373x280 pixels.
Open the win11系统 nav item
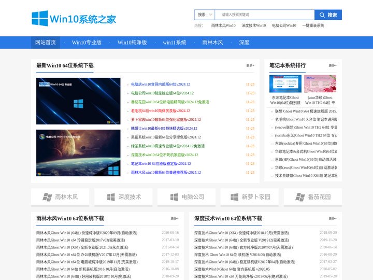click(x=175, y=43)
